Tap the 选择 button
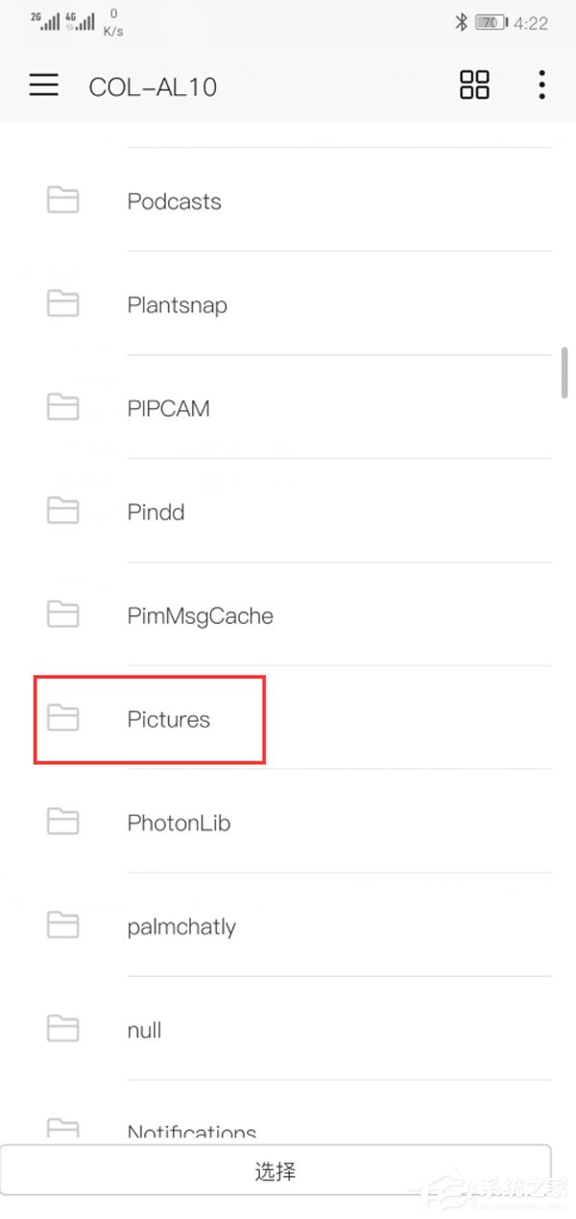The image size is (576, 1219). coord(276,1172)
